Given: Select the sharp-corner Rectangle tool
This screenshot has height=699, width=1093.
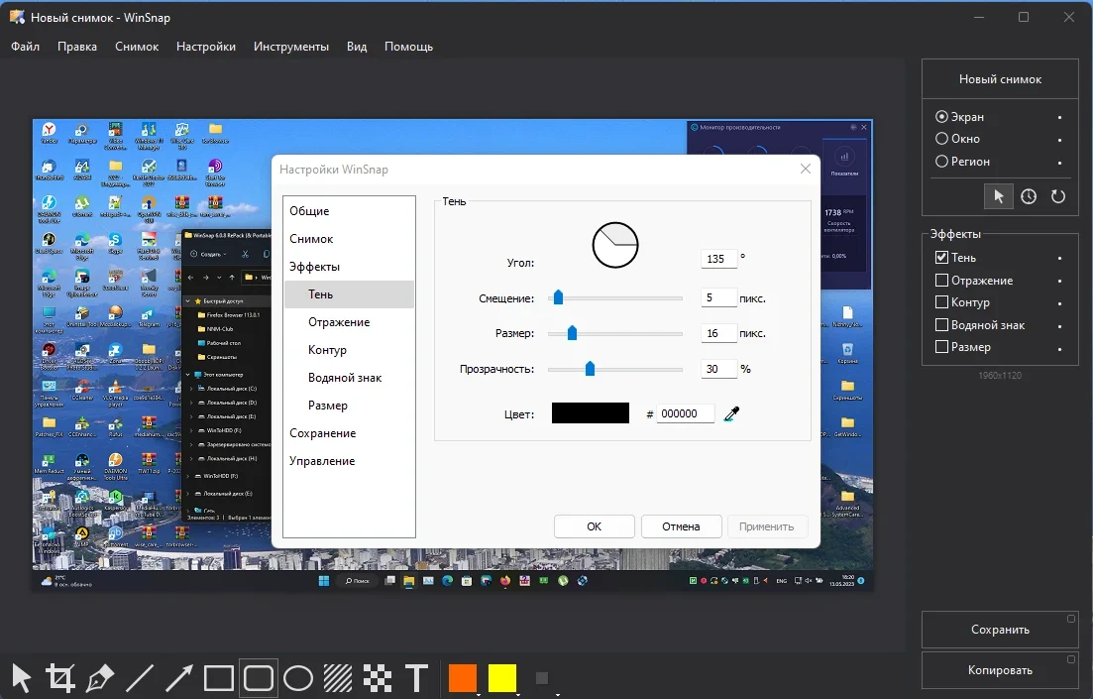Looking at the screenshot, I should coord(219,678).
